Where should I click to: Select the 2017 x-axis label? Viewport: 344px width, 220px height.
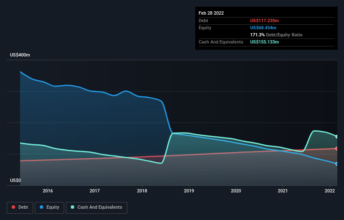pyautogui.click(x=95, y=191)
